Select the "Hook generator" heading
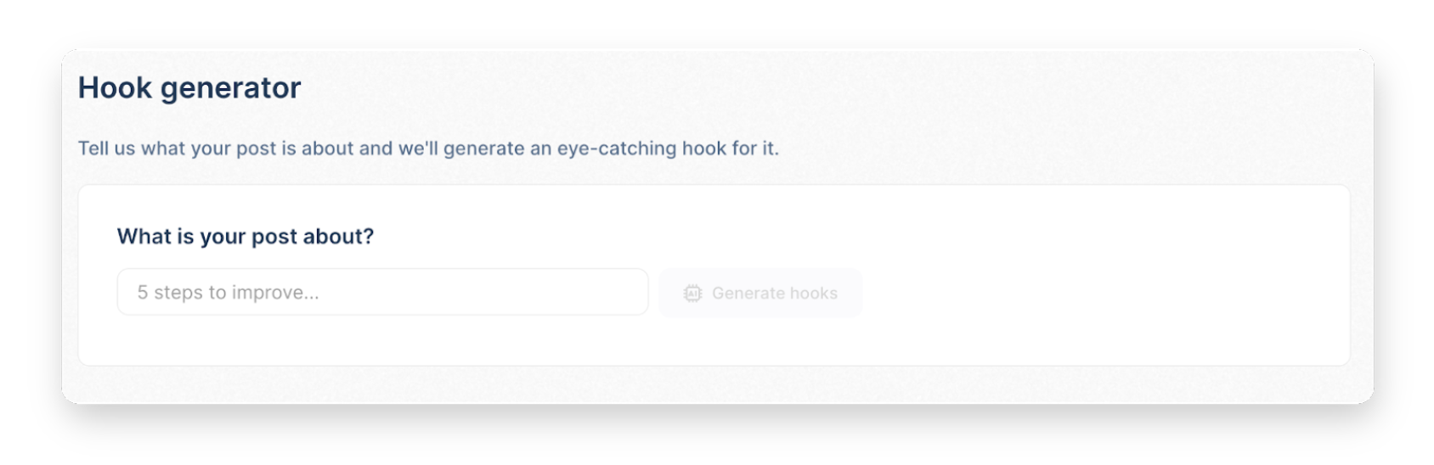1434x465 pixels. [x=189, y=88]
